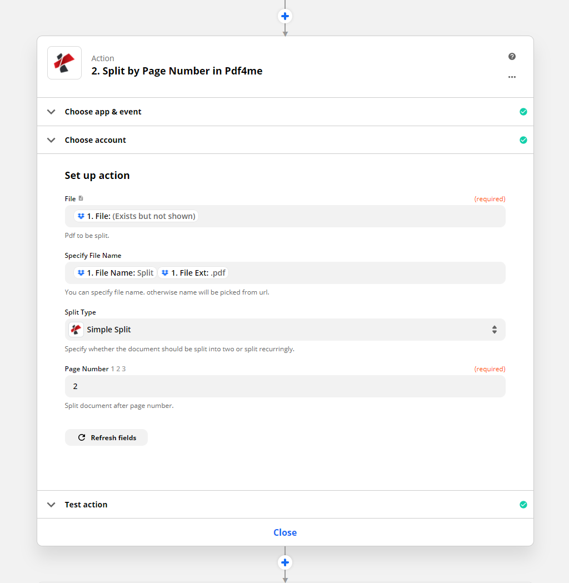Click the Pdf4me app logo icon
This screenshot has width=569, height=583.
point(64,63)
